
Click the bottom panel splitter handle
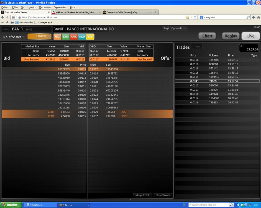[130, 200]
